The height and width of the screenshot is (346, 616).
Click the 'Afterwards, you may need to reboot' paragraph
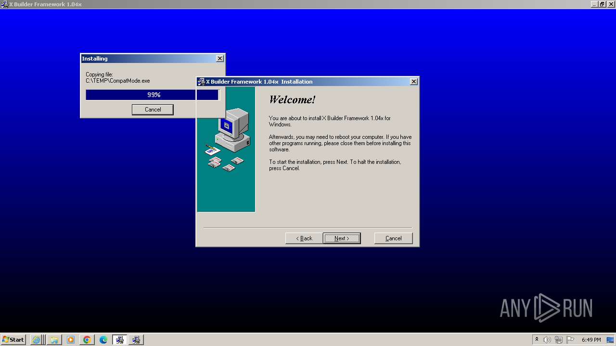coord(340,143)
